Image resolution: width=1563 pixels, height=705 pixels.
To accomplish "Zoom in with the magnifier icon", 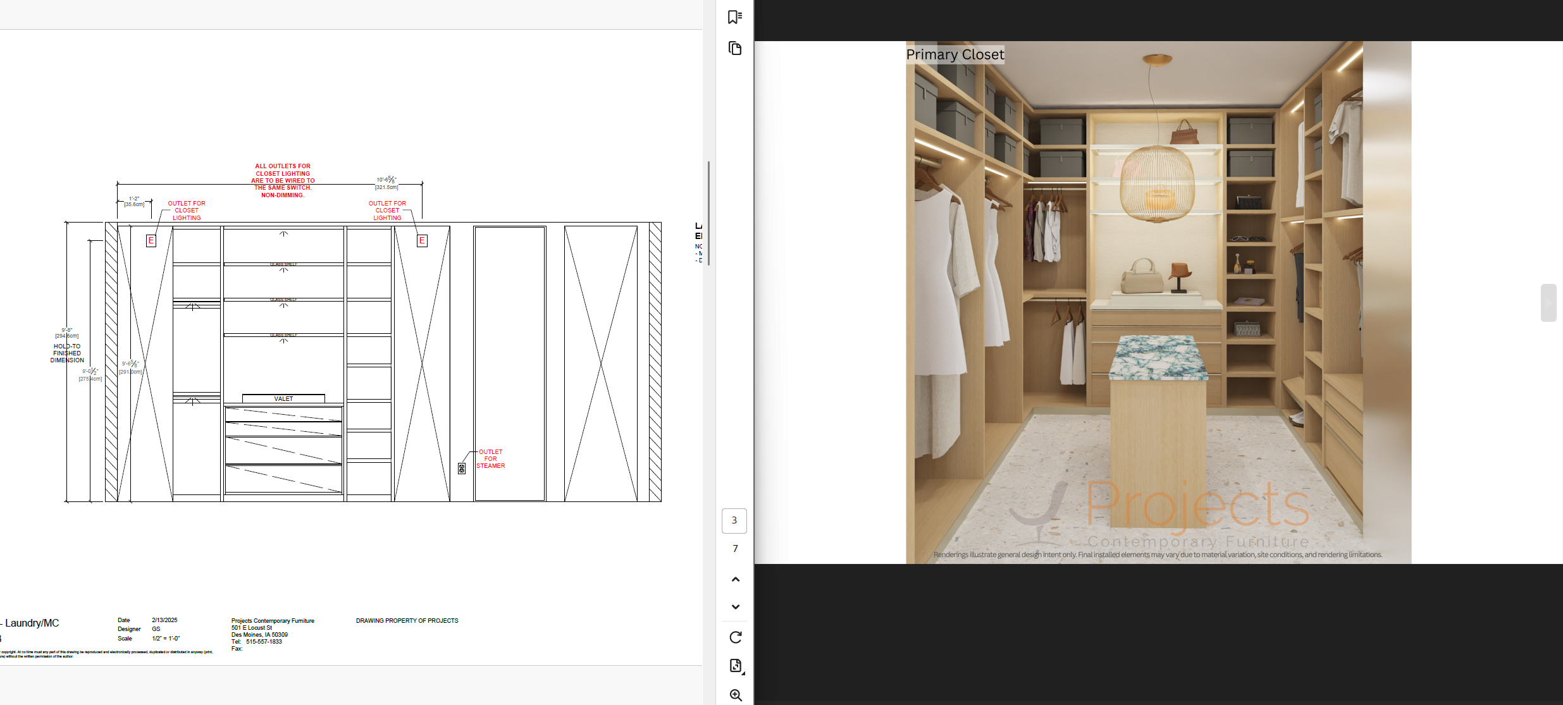I will pos(735,695).
